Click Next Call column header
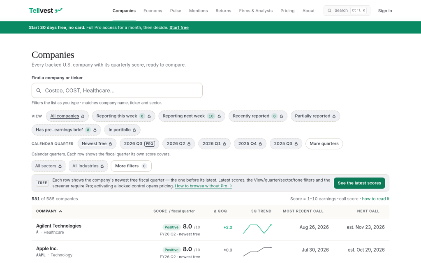 [x=368, y=211]
